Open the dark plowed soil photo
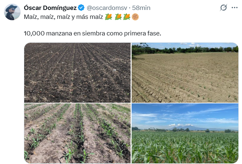The image size is (242, 164). point(77,73)
